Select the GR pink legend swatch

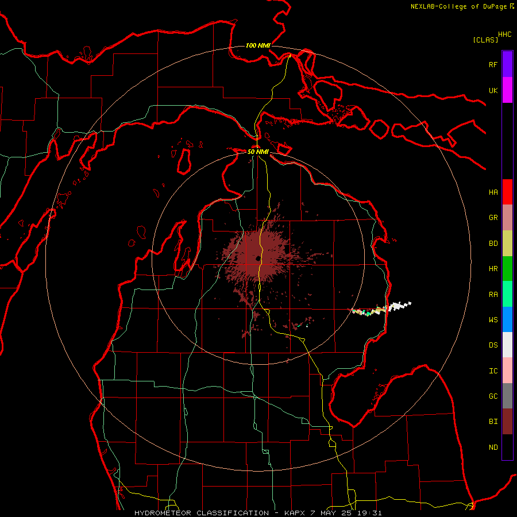(507, 218)
